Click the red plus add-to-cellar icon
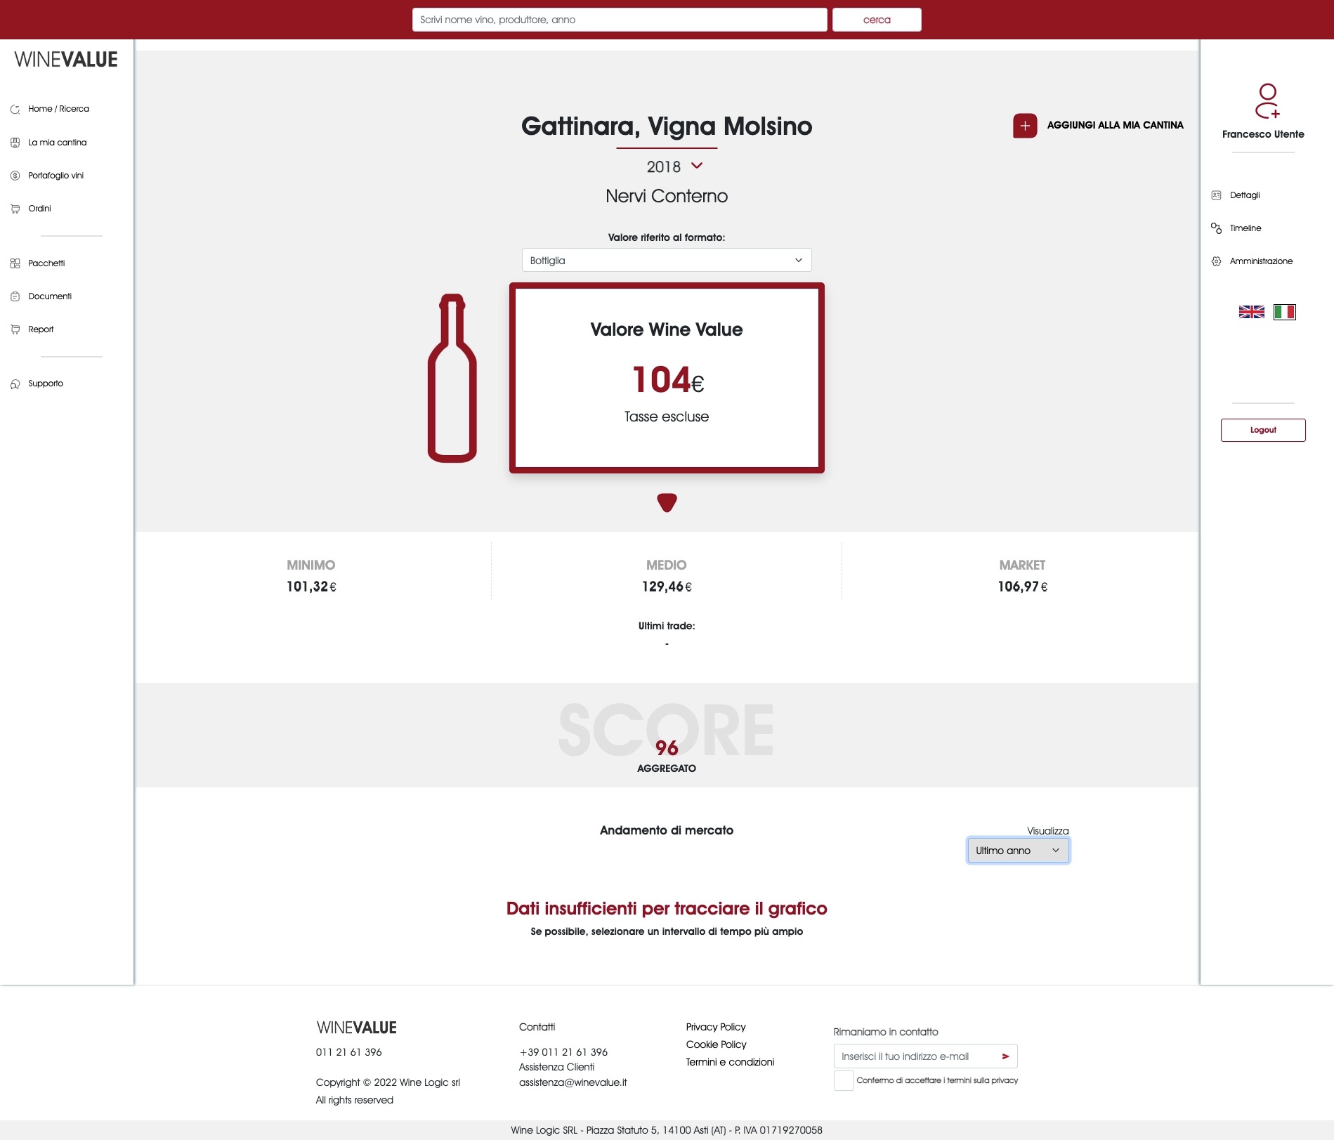Screen dimensions: 1334x1140 1025,126
